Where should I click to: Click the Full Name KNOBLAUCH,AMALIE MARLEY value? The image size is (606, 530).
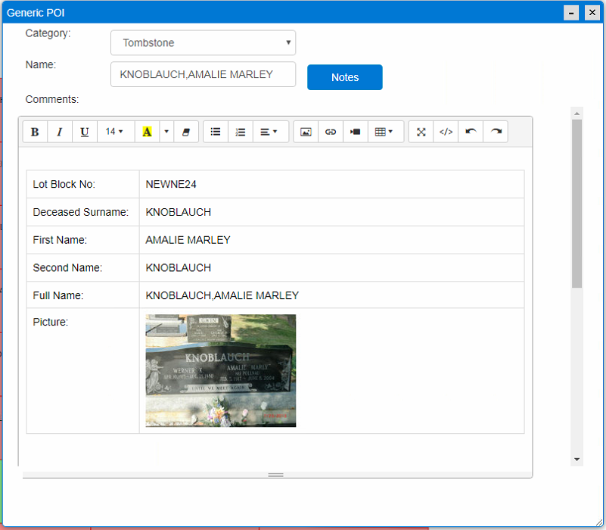tap(222, 295)
